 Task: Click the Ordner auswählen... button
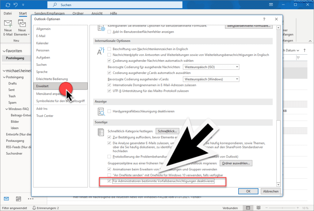[236, 163]
